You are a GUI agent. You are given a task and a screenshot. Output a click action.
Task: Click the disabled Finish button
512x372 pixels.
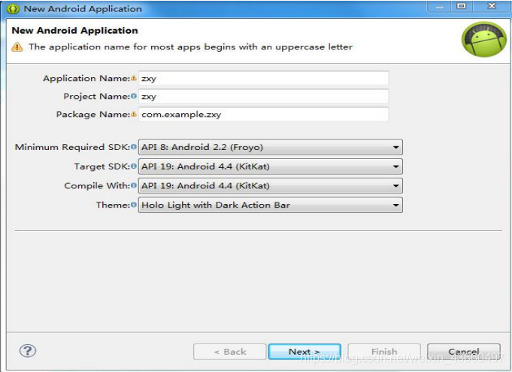click(x=384, y=352)
